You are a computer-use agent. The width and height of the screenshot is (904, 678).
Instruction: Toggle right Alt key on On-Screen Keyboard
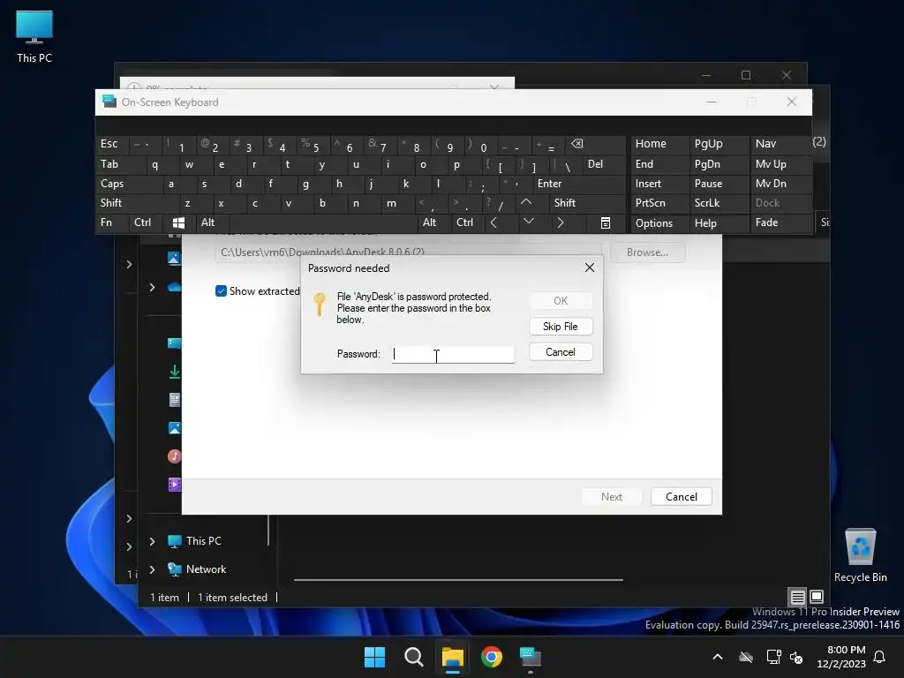(433, 222)
